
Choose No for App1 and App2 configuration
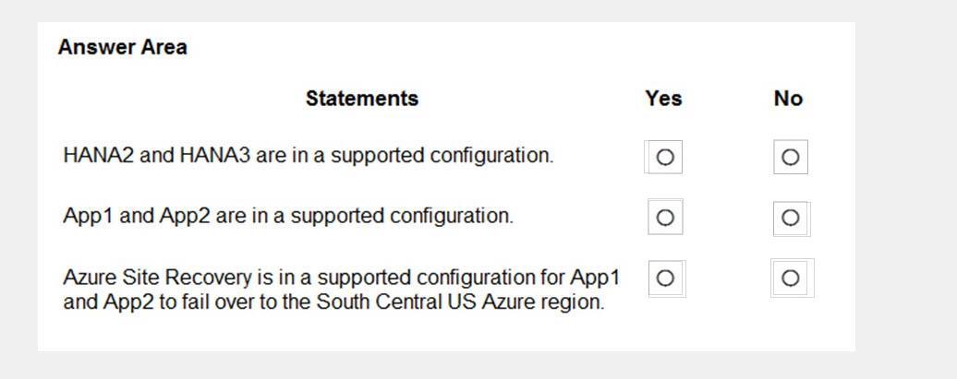791,218
